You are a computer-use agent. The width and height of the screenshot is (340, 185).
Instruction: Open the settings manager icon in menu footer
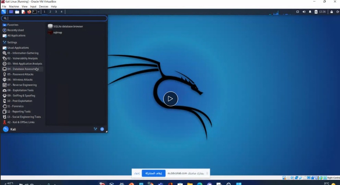coord(95,129)
